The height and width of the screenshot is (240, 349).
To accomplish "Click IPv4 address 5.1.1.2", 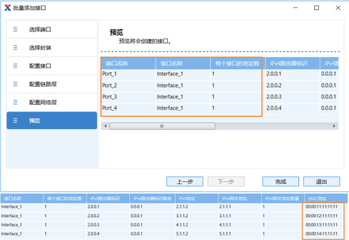I will 182,234.
